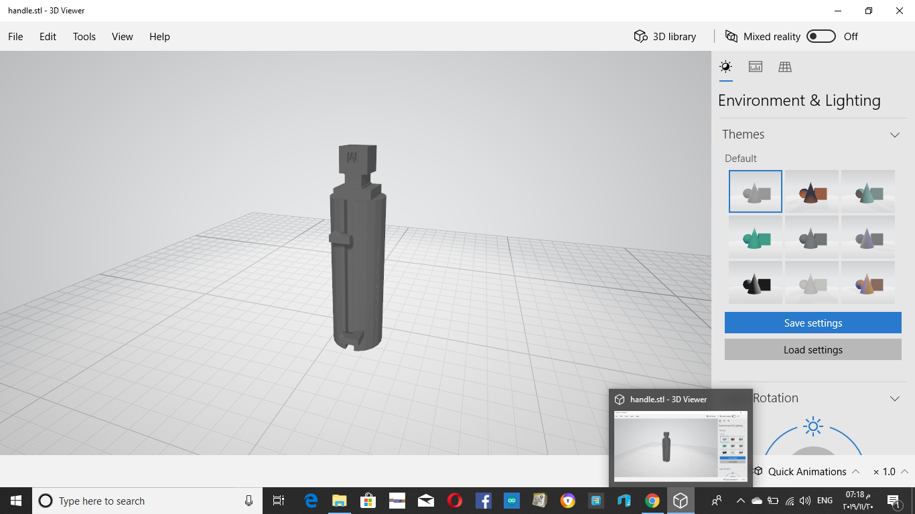This screenshot has width=915, height=514.
Task: Click the Cortana microphone icon in search box
Action: pyautogui.click(x=249, y=501)
